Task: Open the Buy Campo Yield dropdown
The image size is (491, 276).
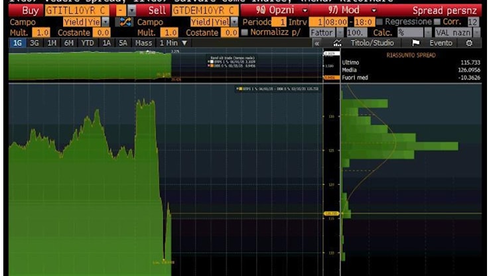Action: 106,22
